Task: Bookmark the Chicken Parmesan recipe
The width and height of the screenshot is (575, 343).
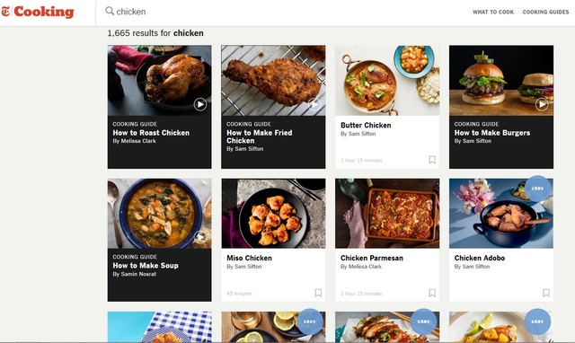Action: pyautogui.click(x=432, y=293)
